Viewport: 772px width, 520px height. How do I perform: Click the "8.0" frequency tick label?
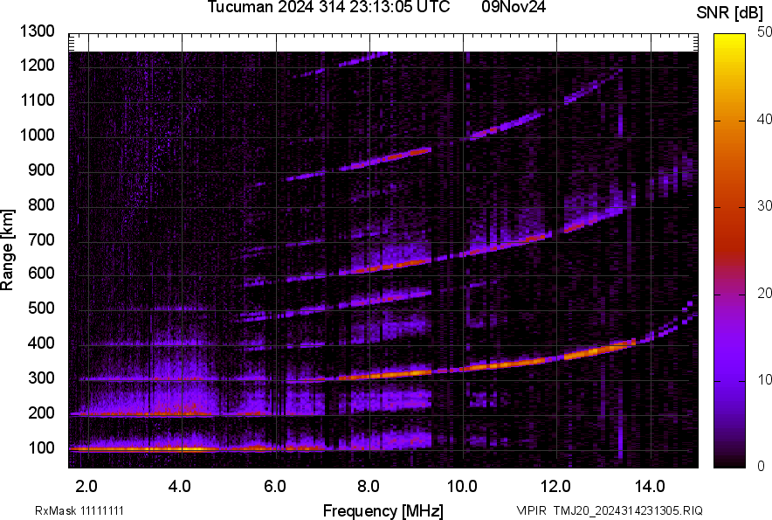(x=369, y=487)
